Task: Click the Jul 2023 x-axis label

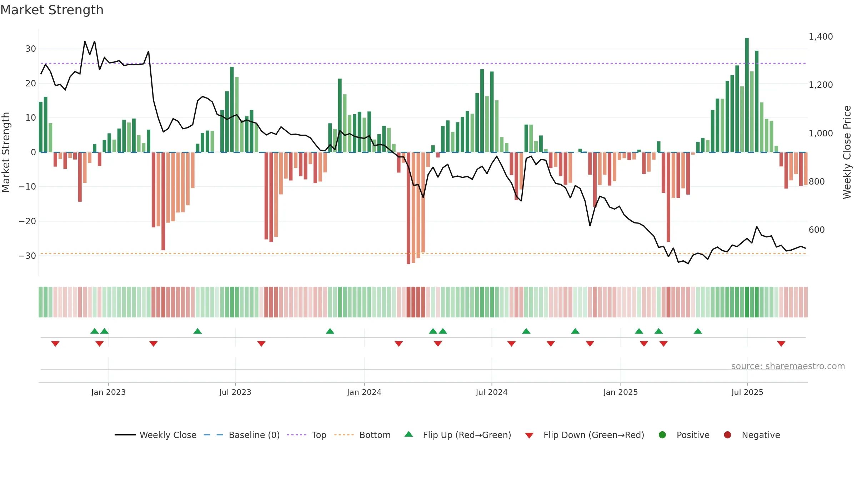Action: [x=235, y=392]
